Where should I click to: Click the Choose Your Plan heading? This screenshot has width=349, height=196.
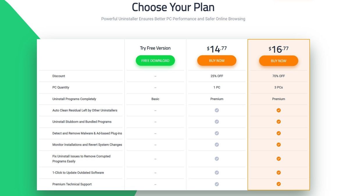pyautogui.click(x=173, y=7)
